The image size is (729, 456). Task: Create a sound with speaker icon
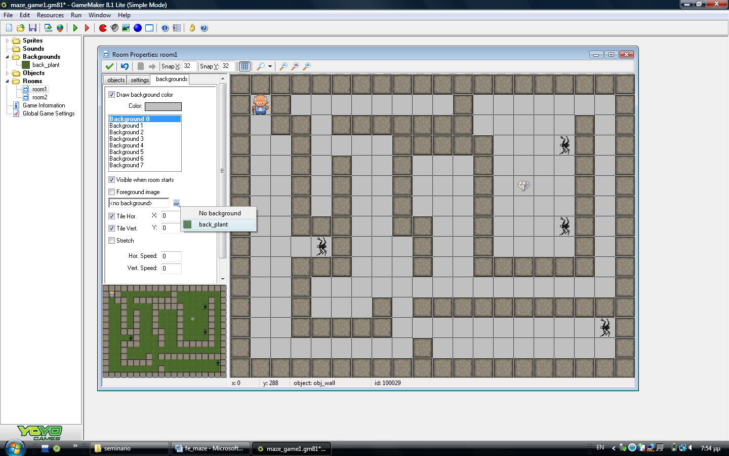coord(114,28)
